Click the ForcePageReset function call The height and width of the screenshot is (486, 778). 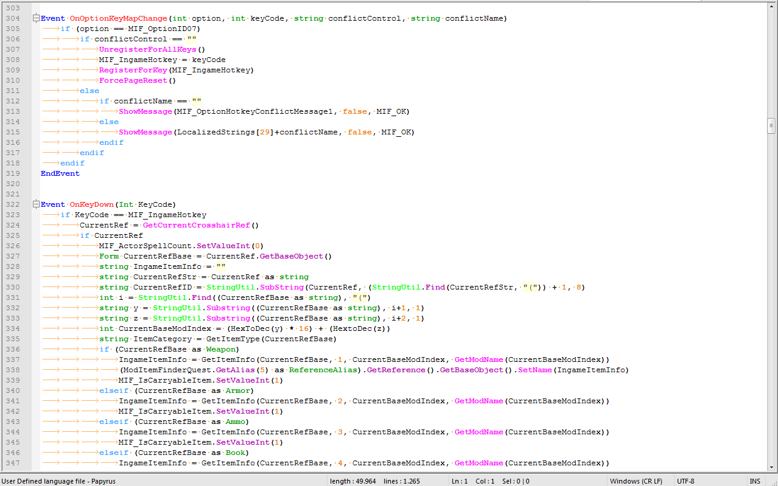[x=133, y=80]
